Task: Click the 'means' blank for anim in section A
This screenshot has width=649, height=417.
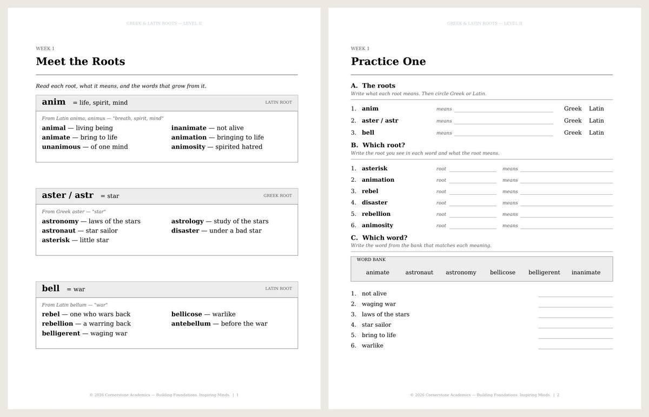Action: pos(504,109)
